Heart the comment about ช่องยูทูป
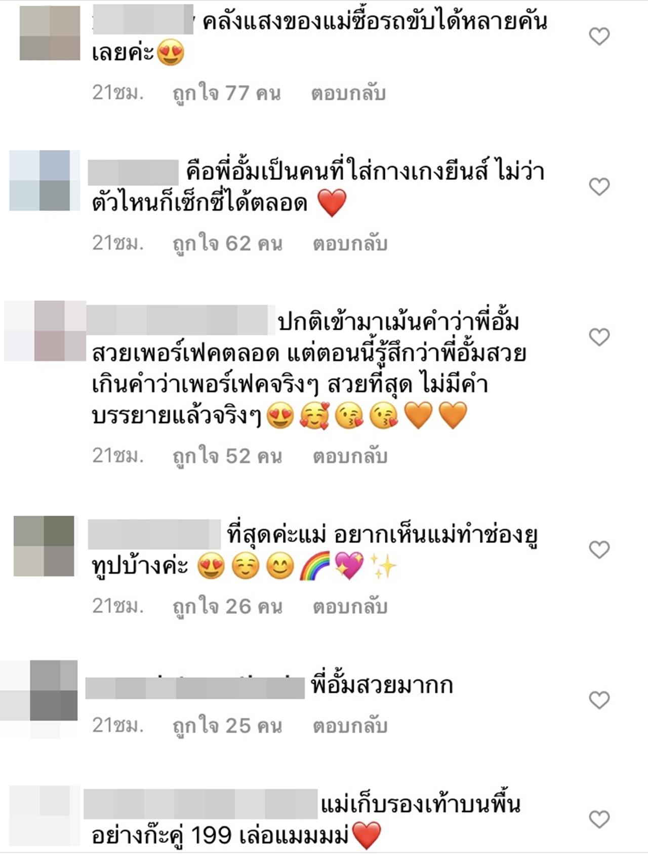The height and width of the screenshot is (854, 648). pos(599,550)
